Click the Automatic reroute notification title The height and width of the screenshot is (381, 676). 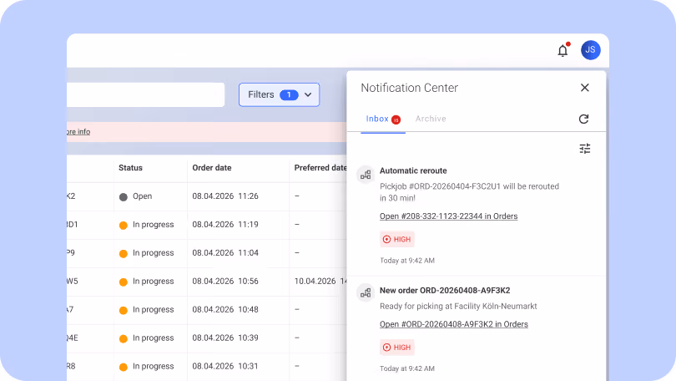click(x=413, y=171)
